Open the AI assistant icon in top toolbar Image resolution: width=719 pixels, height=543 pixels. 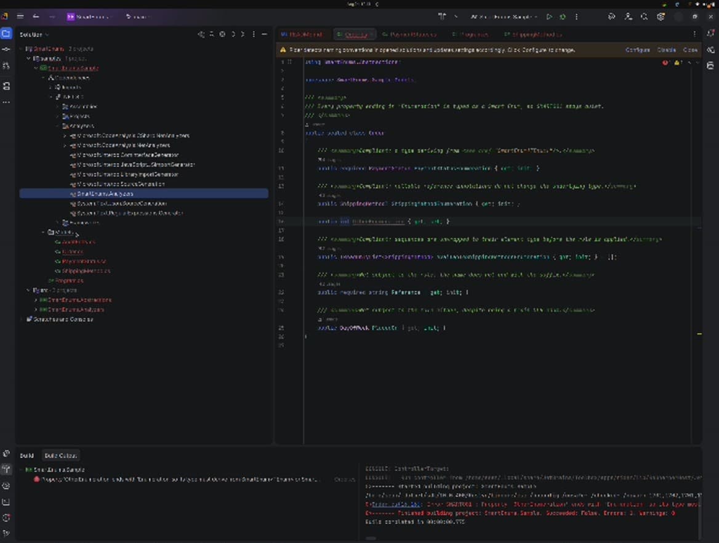(611, 17)
